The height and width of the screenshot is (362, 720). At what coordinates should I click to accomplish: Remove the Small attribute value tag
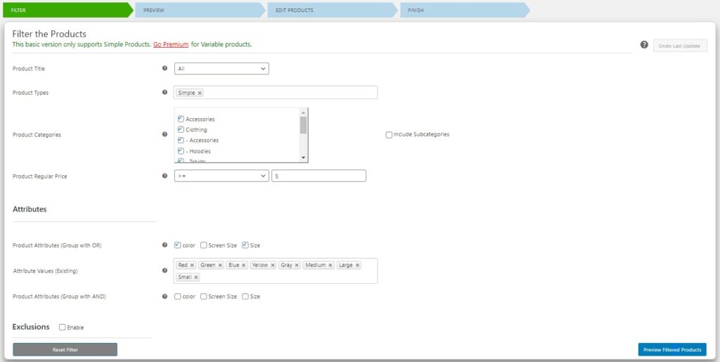tap(196, 277)
